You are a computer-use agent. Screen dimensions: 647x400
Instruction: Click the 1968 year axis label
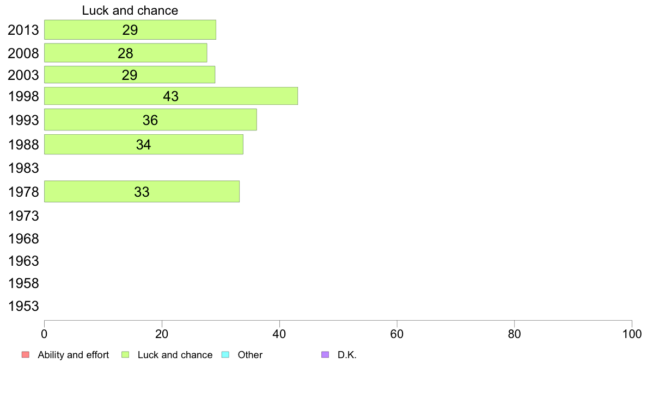pos(23,239)
